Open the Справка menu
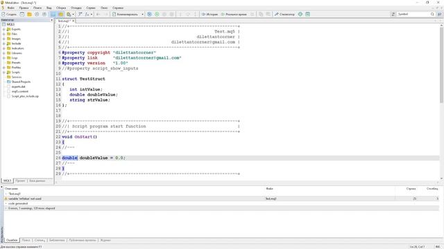444x249 pixels. (x=118, y=8)
